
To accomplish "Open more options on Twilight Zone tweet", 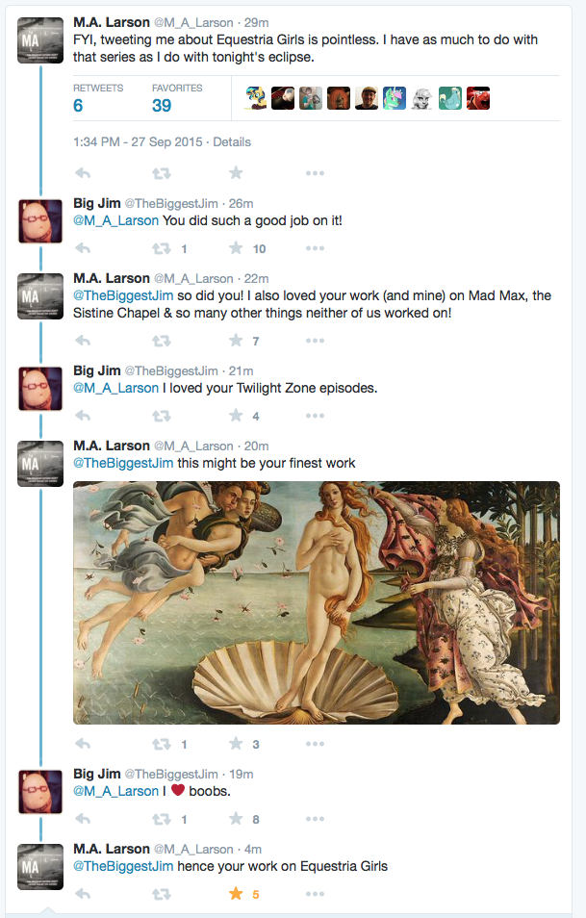I will 315,416.
